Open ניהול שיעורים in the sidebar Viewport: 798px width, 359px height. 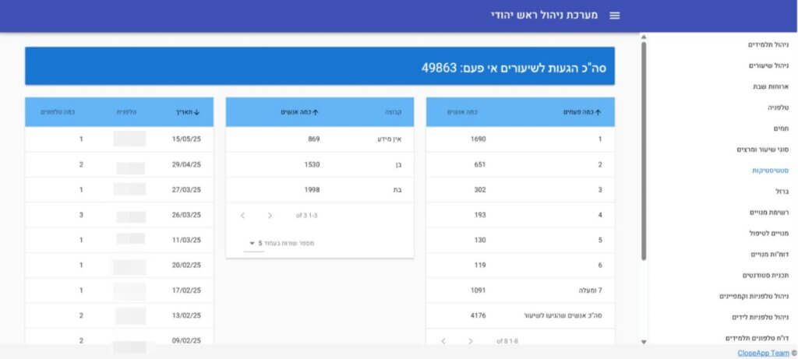point(768,65)
